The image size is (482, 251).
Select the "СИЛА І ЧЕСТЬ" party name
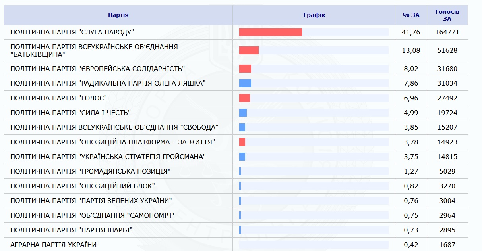click(70, 113)
